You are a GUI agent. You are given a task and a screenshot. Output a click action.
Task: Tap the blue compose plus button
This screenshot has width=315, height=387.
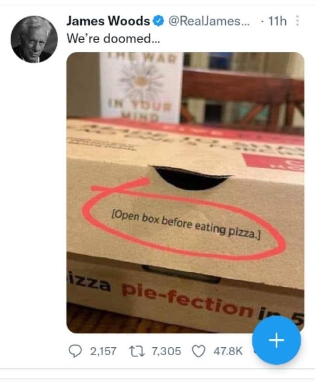pos(276,340)
